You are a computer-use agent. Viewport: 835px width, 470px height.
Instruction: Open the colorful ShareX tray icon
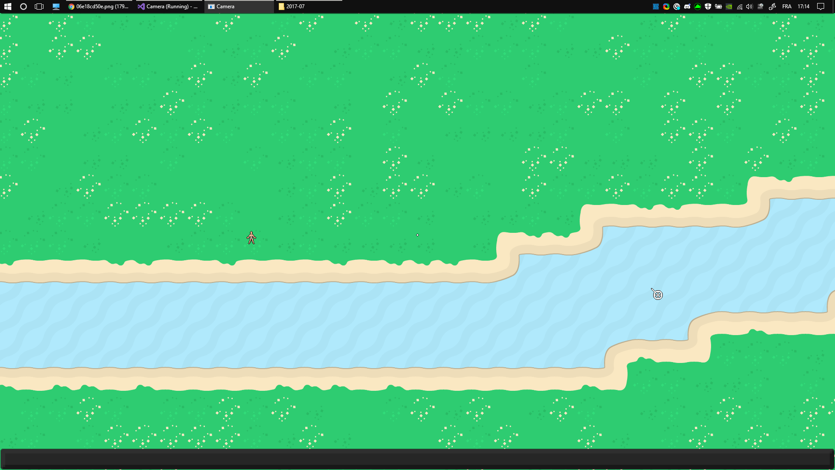coord(666,7)
